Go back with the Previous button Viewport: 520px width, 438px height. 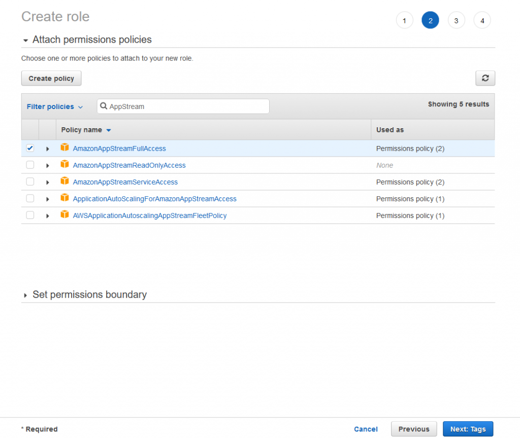point(414,429)
